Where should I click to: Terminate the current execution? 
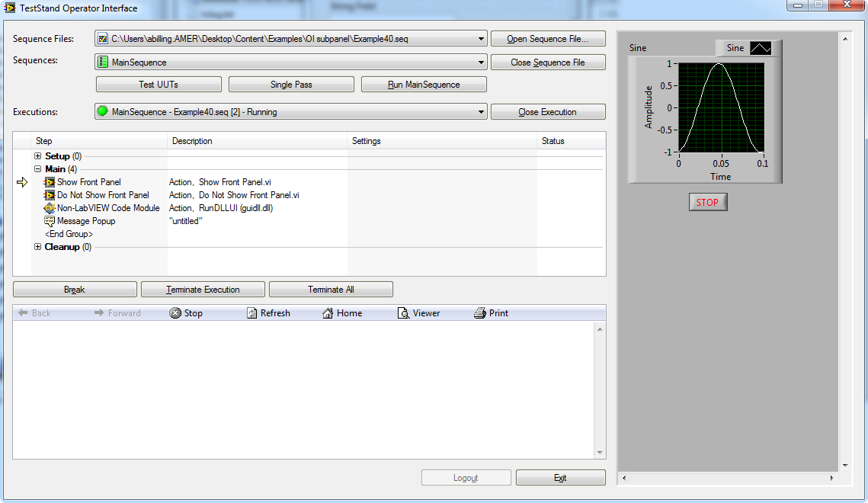[x=202, y=289]
